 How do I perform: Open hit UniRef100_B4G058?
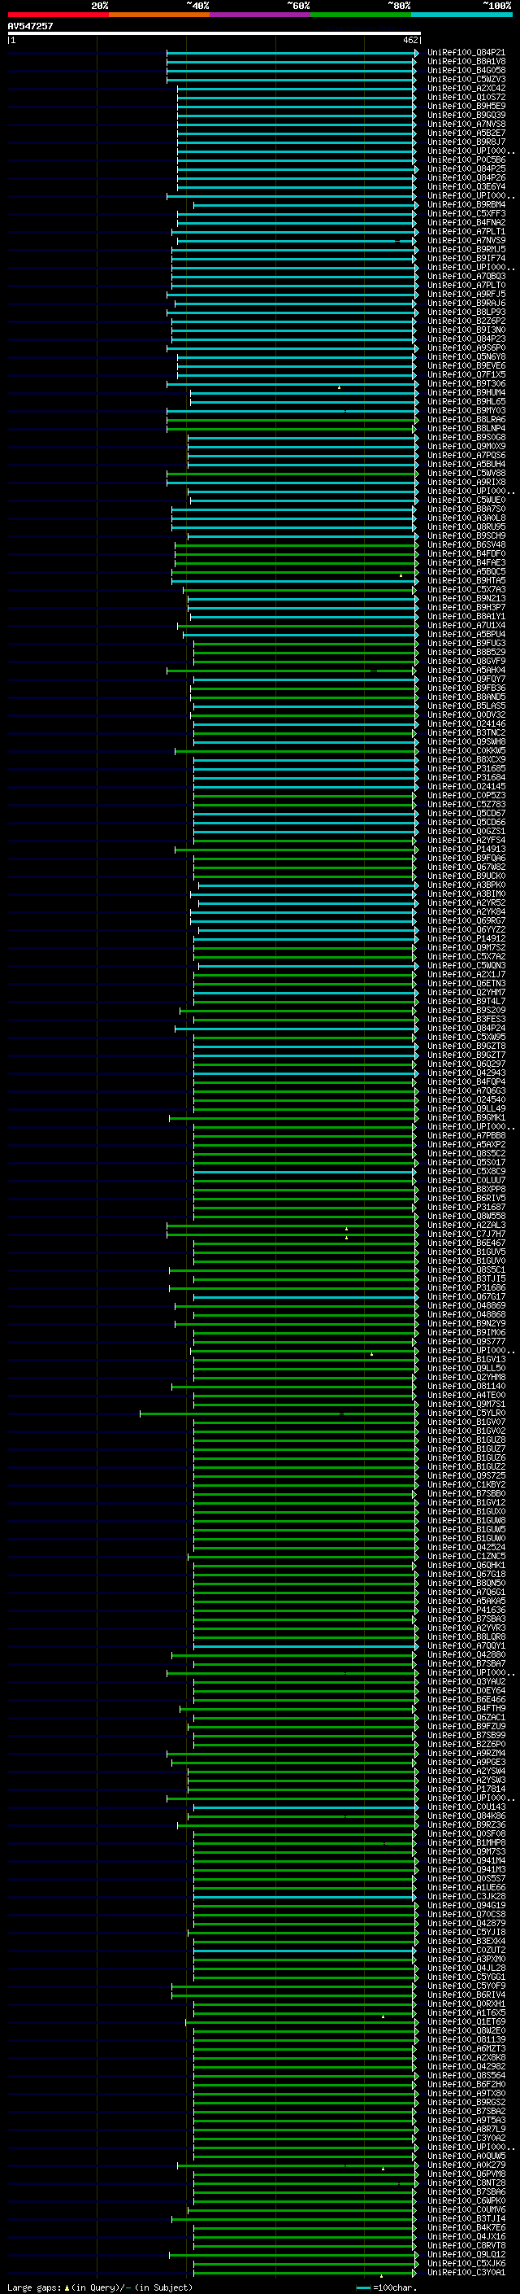[x=466, y=70]
